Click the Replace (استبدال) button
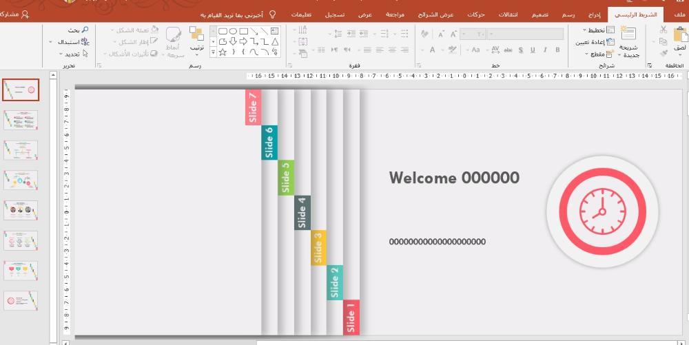The height and width of the screenshot is (345, 689). pos(71,42)
